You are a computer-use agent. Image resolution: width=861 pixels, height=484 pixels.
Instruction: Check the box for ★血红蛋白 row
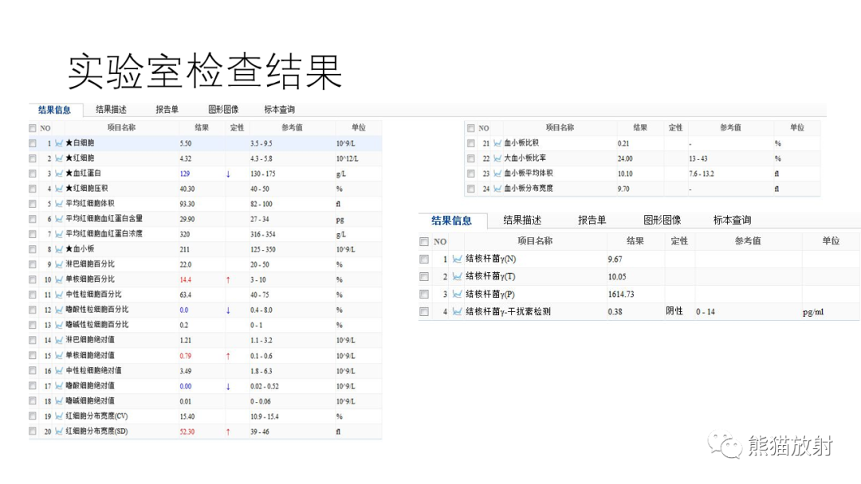pyautogui.click(x=33, y=174)
